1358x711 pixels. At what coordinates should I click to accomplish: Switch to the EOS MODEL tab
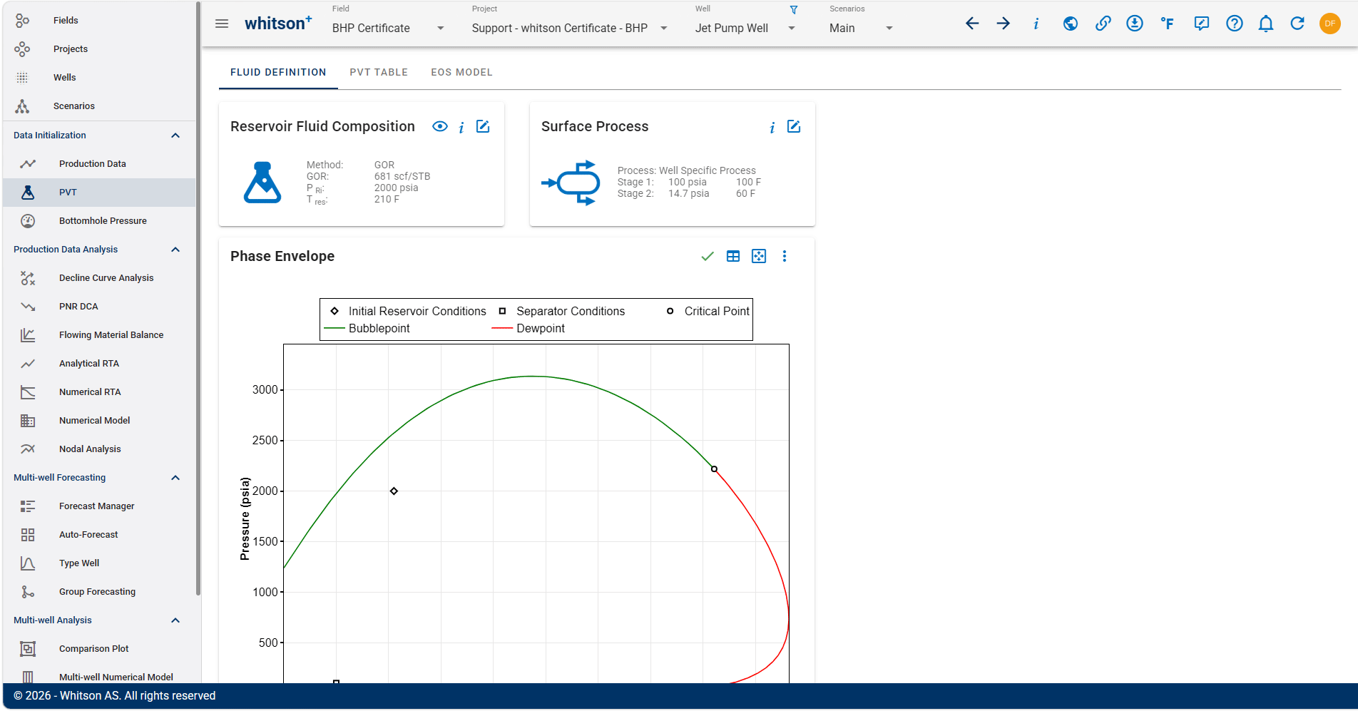point(461,72)
